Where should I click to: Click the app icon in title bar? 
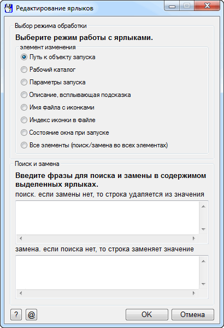(9, 8)
